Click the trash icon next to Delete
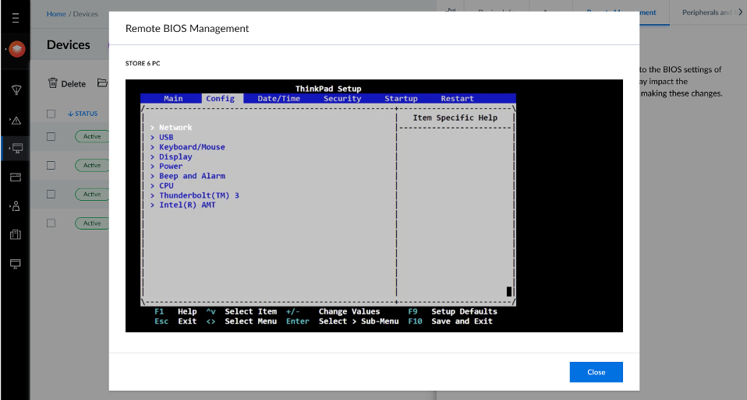The height and width of the screenshot is (400, 747). click(x=53, y=83)
